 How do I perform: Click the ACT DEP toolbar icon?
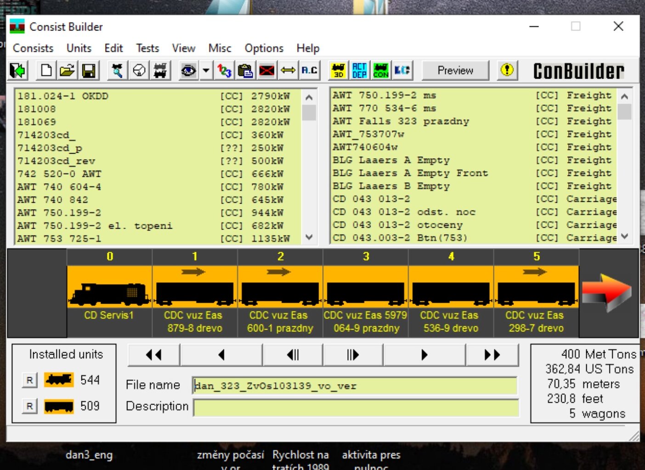click(x=359, y=71)
